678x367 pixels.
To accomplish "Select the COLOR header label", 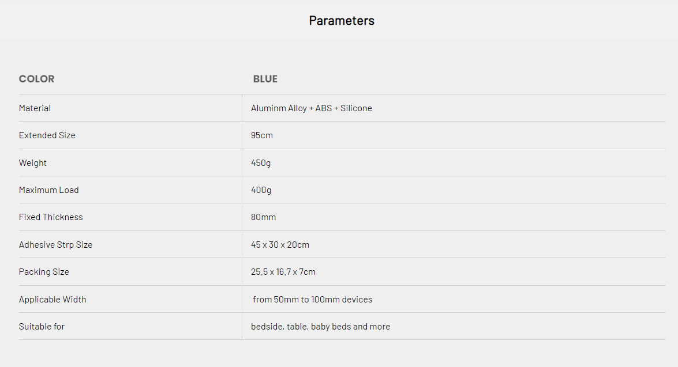I will [37, 79].
